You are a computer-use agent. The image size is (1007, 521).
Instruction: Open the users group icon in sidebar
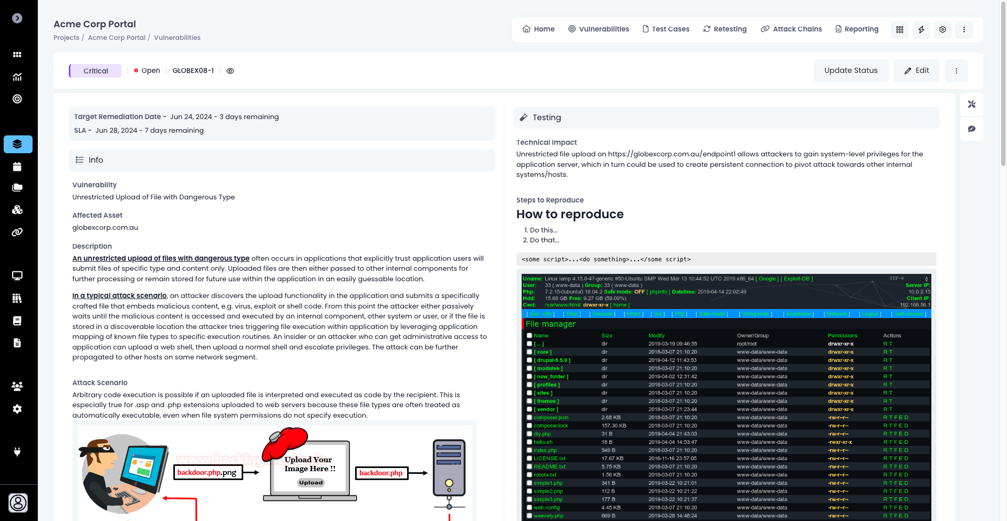(17, 386)
